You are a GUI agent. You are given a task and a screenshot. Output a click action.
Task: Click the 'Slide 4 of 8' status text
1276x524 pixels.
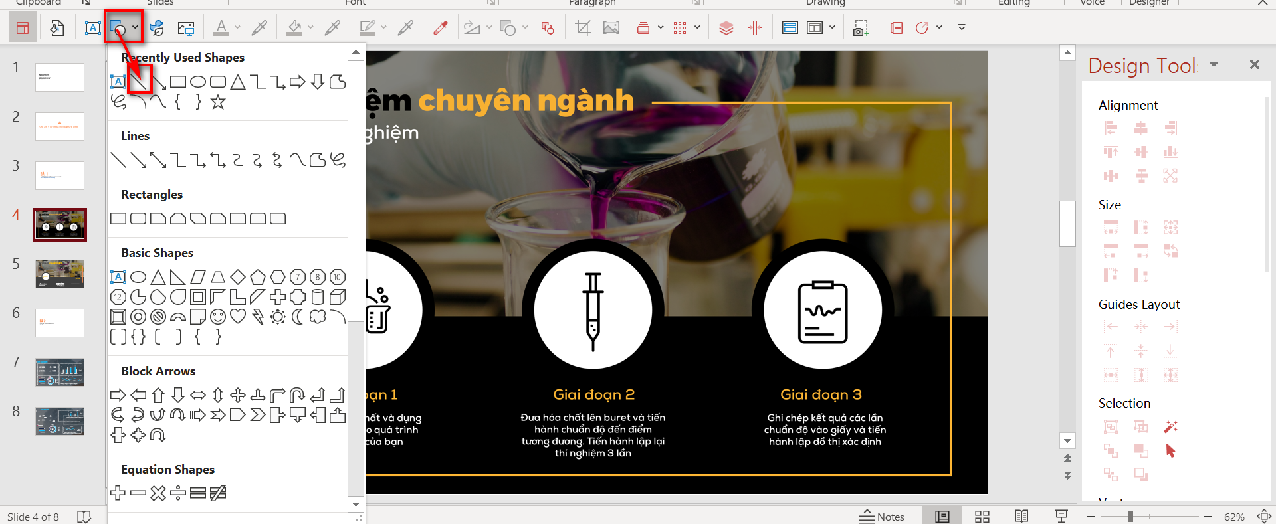pyautogui.click(x=33, y=517)
